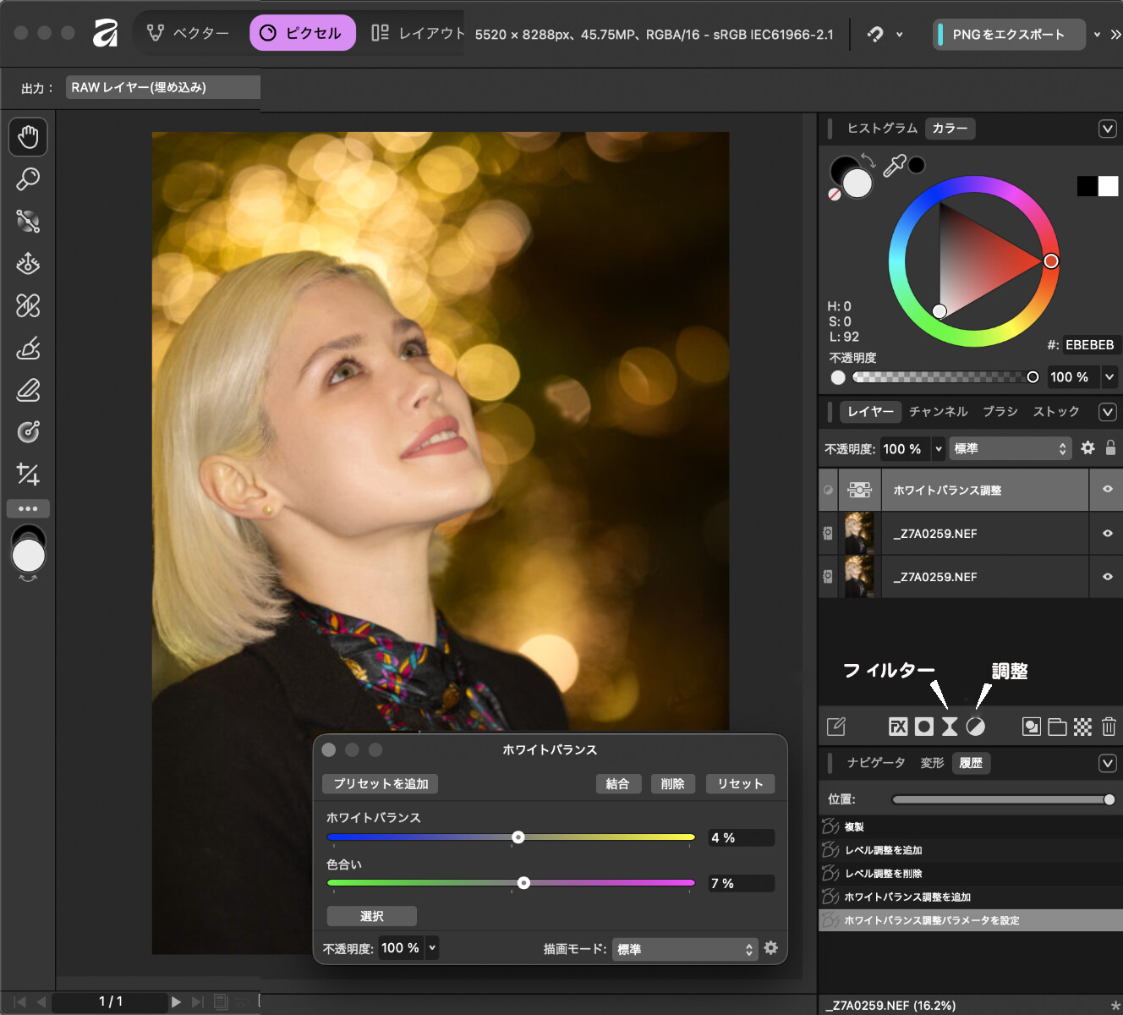This screenshot has height=1015, width=1123.
Task: Open the hourglass live filters icon
Action: coord(950,727)
